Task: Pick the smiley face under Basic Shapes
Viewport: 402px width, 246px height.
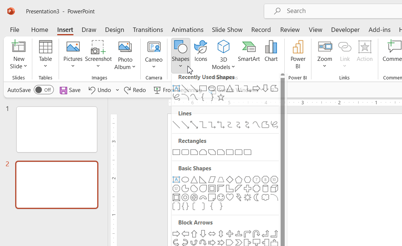Action: pos(220,197)
